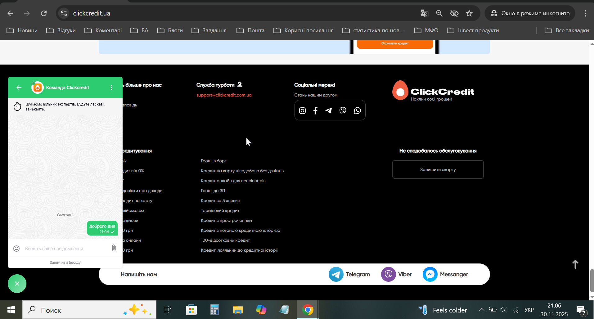Click the translate page icon
This screenshot has height=319, width=594.
pos(424,13)
